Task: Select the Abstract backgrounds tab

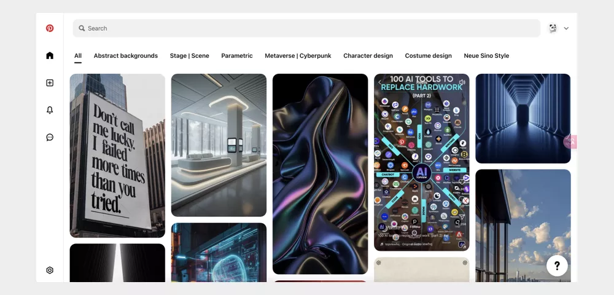Action: coord(125,56)
